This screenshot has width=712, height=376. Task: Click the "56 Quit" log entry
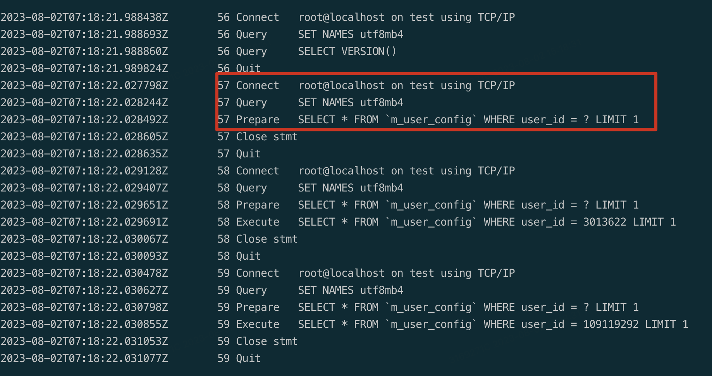pyautogui.click(x=239, y=69)
